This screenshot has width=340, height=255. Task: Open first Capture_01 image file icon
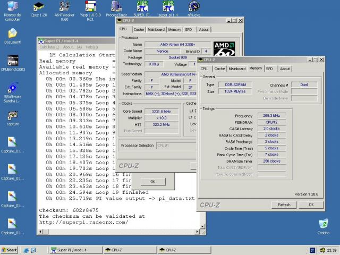tap(12, 145)
